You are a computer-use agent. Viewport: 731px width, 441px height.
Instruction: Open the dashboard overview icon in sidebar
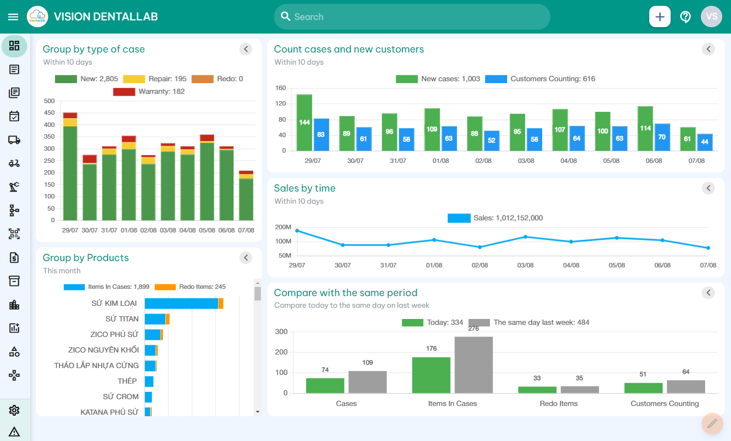point(14,46)
